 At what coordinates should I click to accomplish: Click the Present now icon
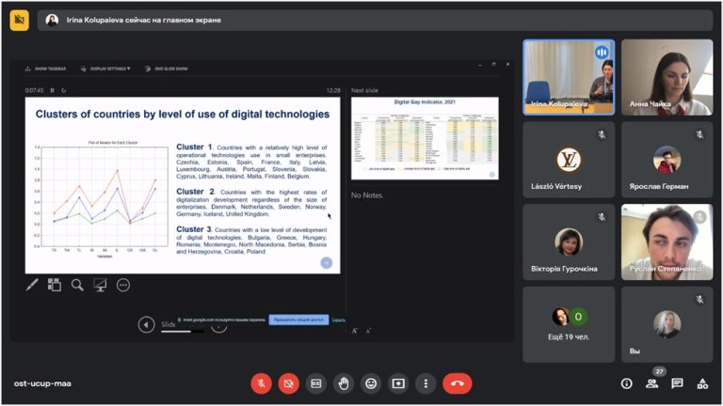pos(398,383)
